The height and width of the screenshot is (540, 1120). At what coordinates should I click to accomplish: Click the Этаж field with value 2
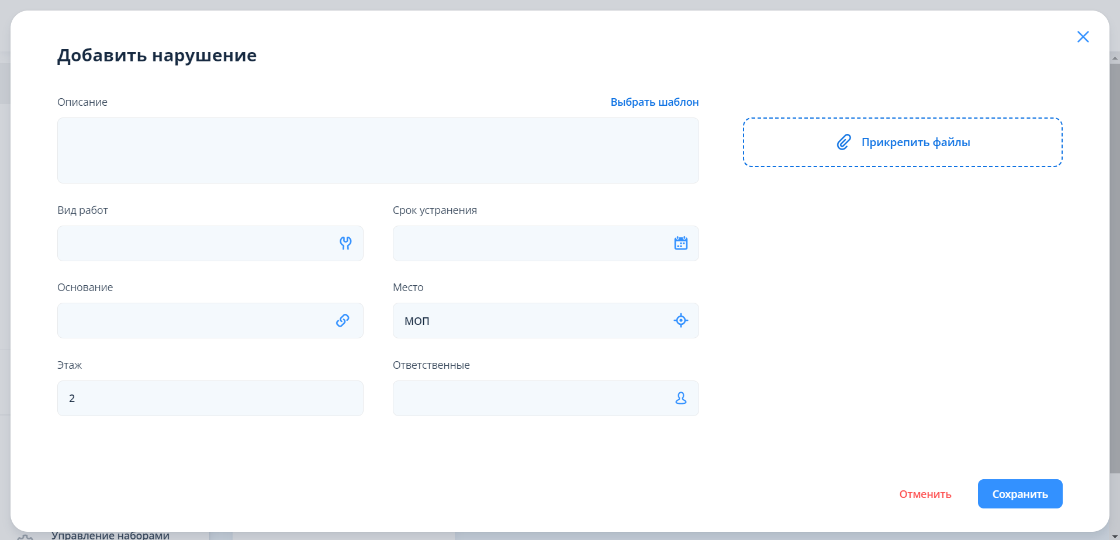pyautogui.click(x=210, y=398)
